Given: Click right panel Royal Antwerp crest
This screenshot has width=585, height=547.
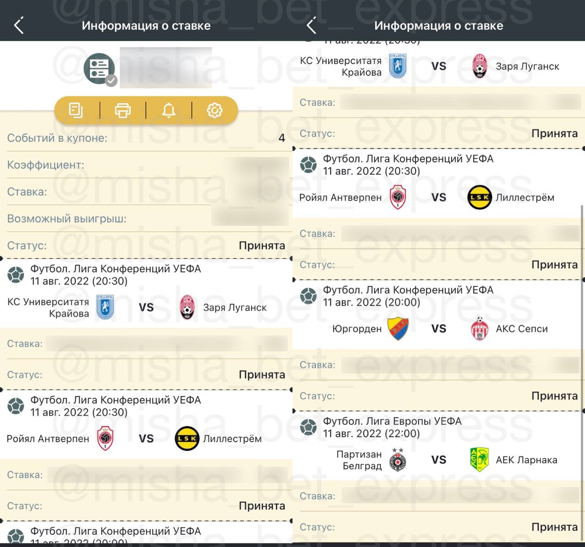Looking at the screenshot, I should tap(398, 198).
